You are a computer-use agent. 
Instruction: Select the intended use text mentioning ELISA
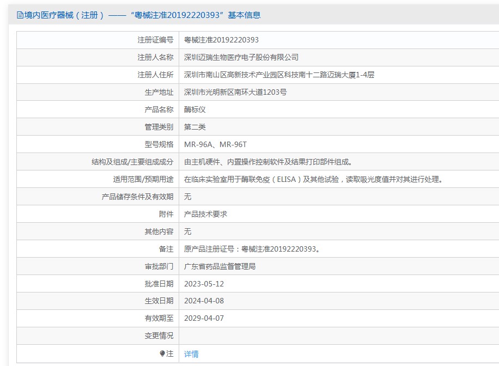(313, 180)
